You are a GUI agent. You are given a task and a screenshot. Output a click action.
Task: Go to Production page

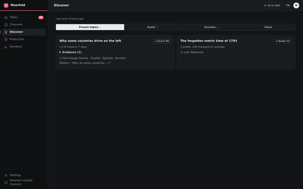(24, 39)
